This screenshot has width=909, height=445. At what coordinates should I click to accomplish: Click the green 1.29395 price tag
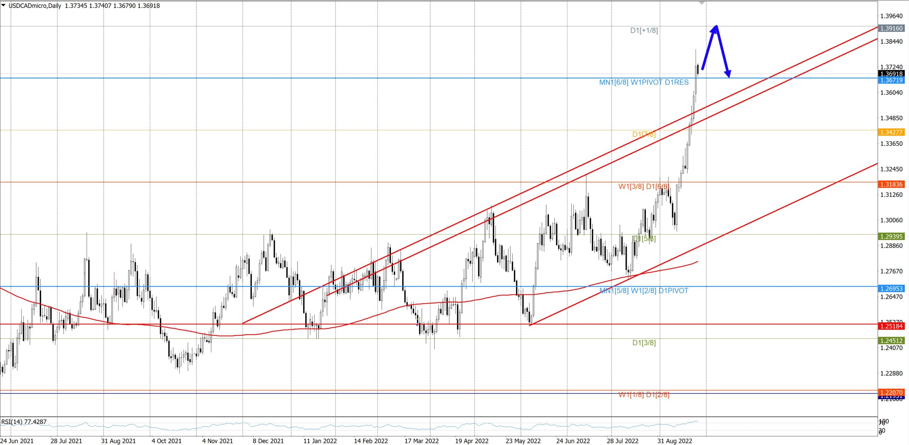[x=891, y=236]
